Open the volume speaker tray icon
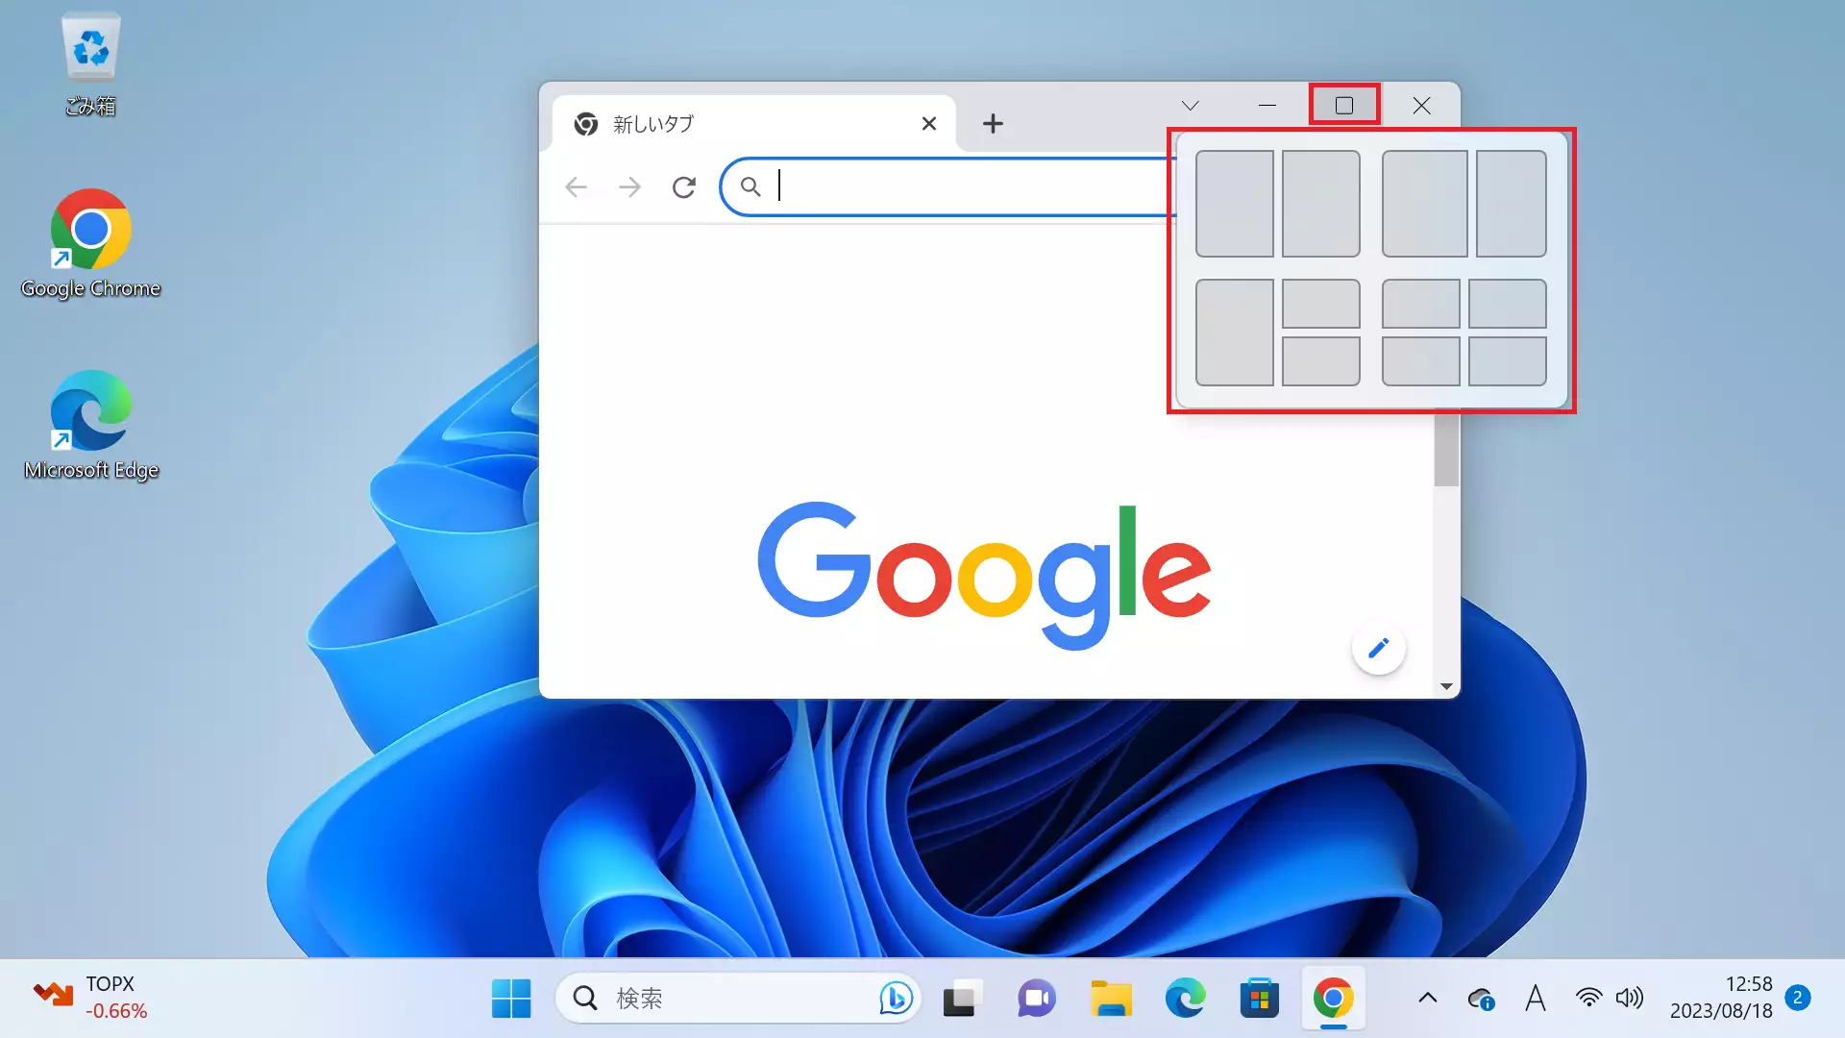Screen dimensions: 1845x1038 (1629, 998)
